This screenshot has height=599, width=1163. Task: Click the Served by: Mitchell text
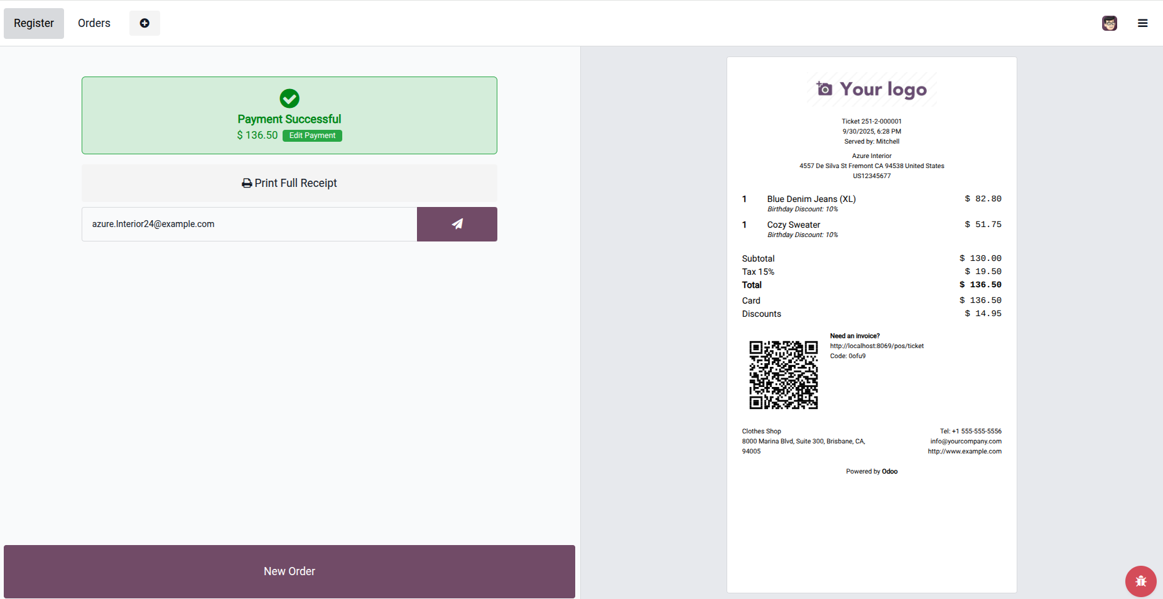(x=872, y=141)
